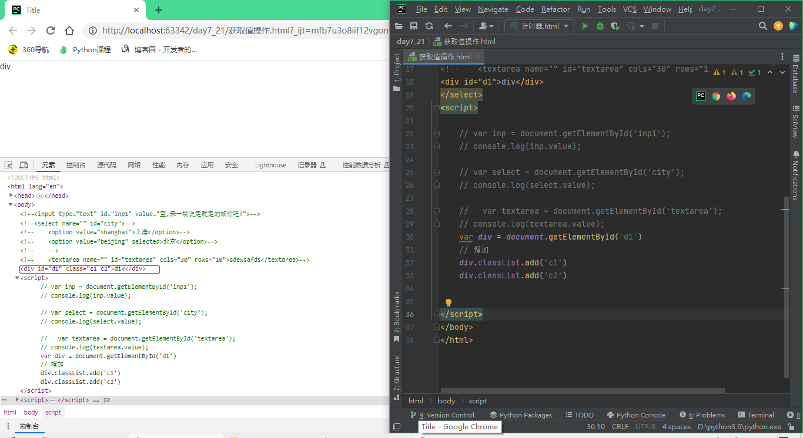Viewport: 803px width, 438px height.
Task: Open the tool windows quick access icon in the status bar
Action: pyautogui.click(x=397, y=427)
